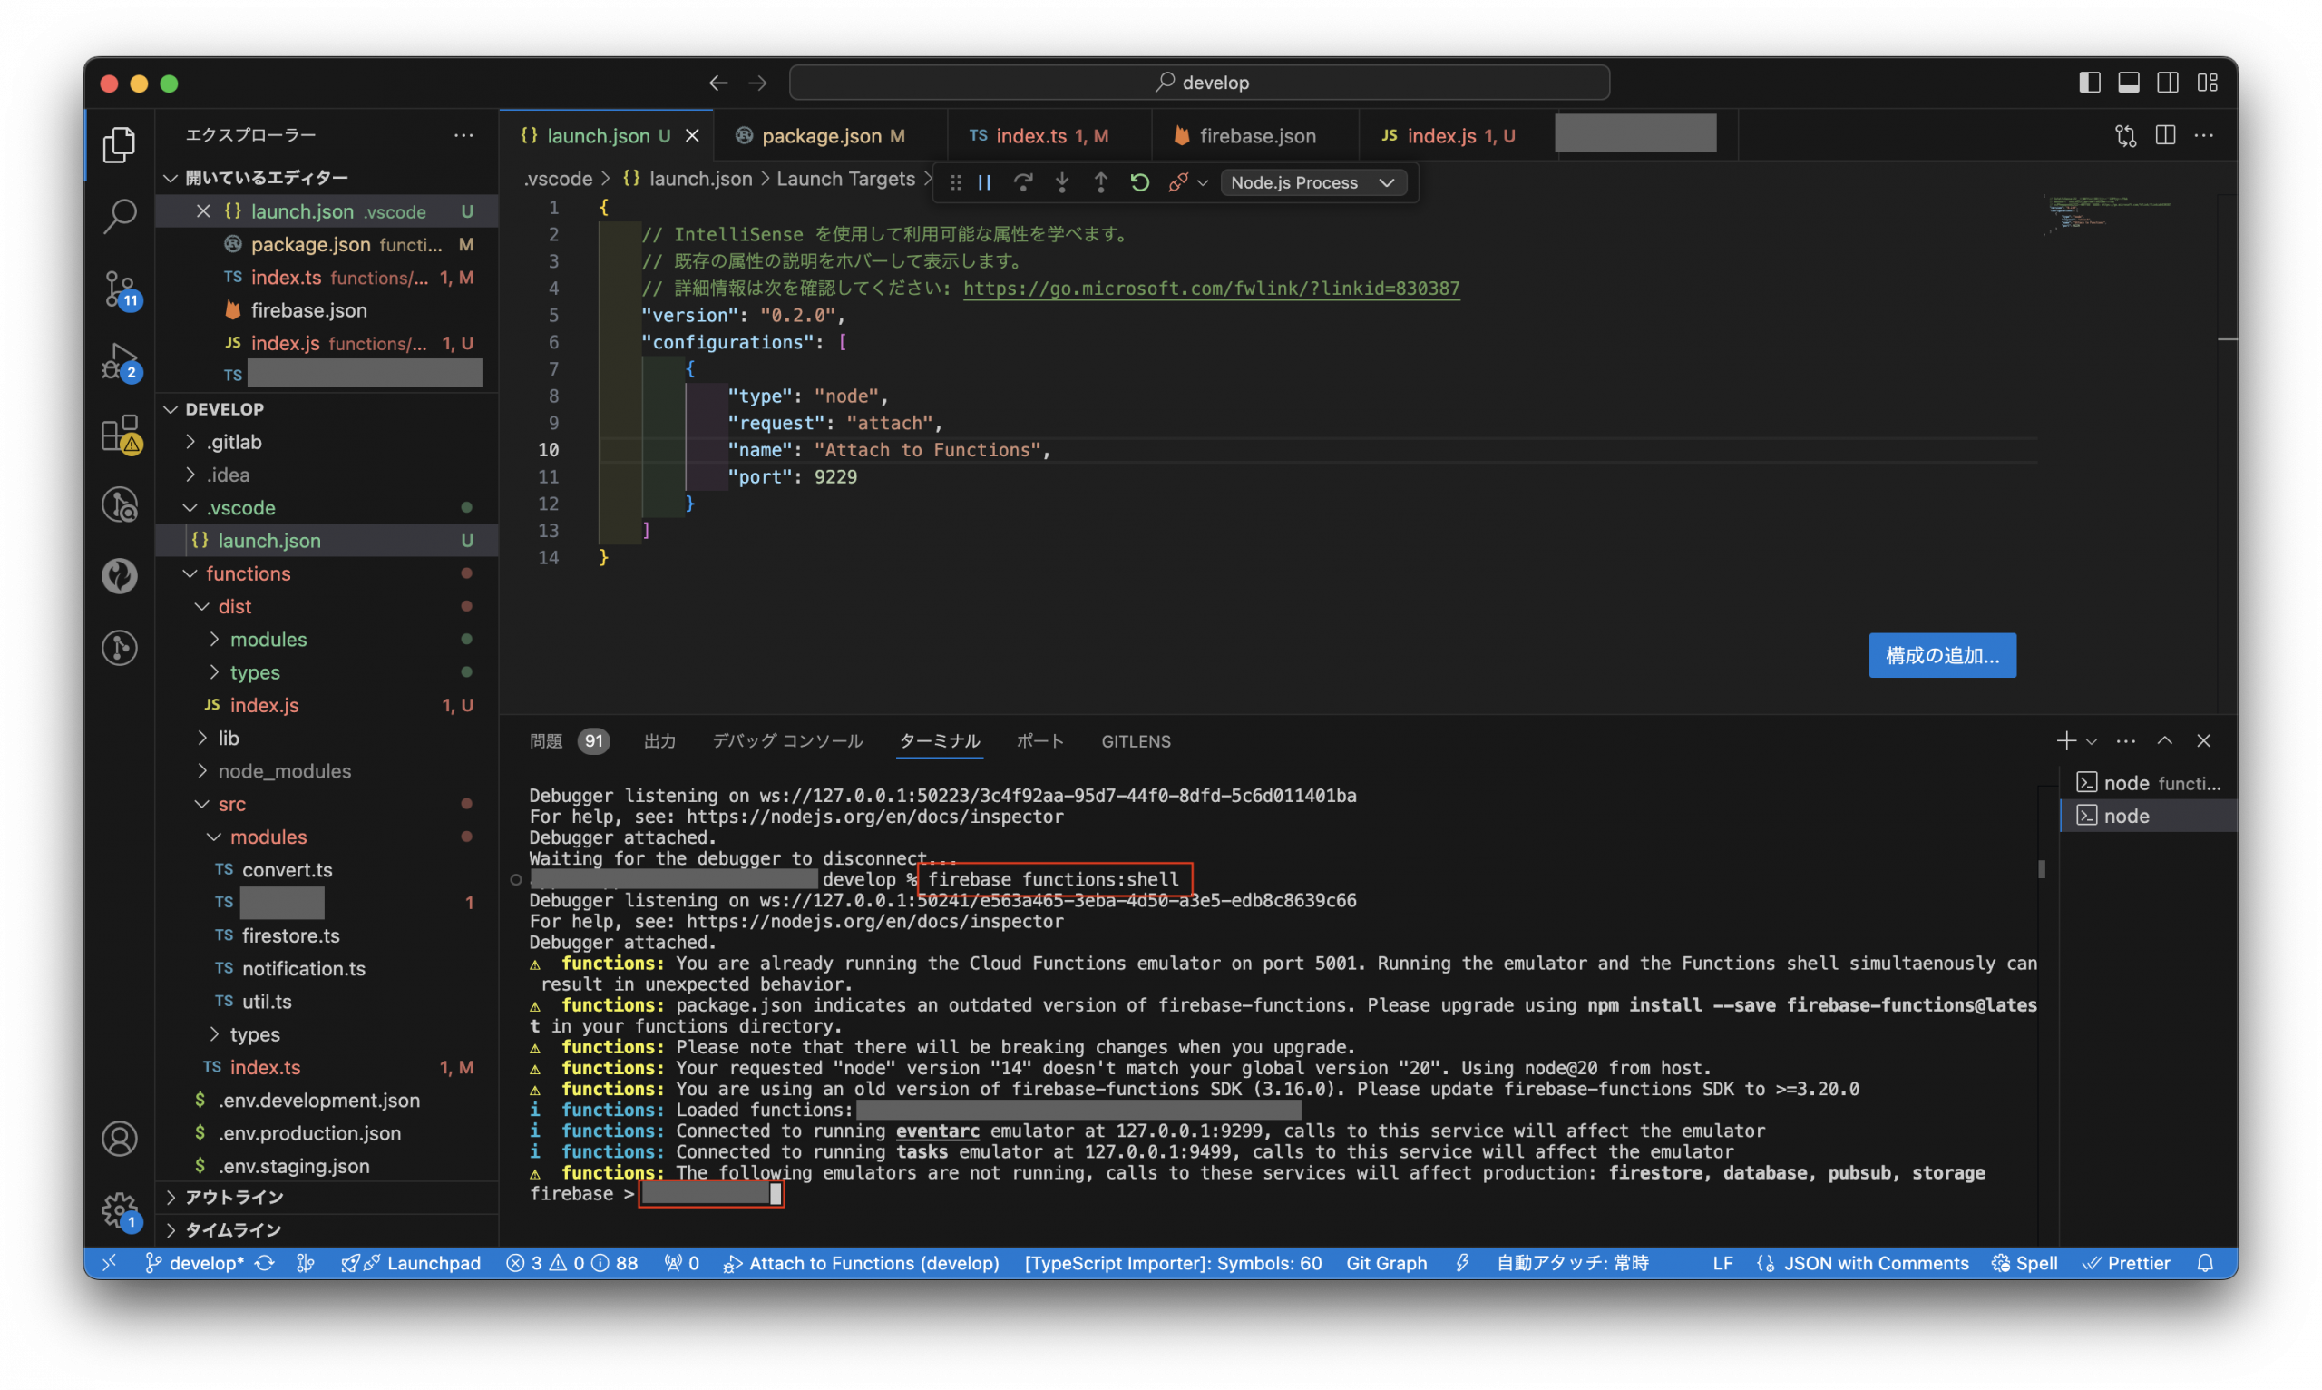Switch to firebase.json editor tab
The image size is (2322, 1390).
[x=1254, y=136]
